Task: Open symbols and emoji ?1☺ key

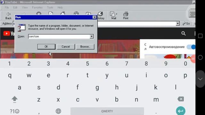Action: coord(14,111)
